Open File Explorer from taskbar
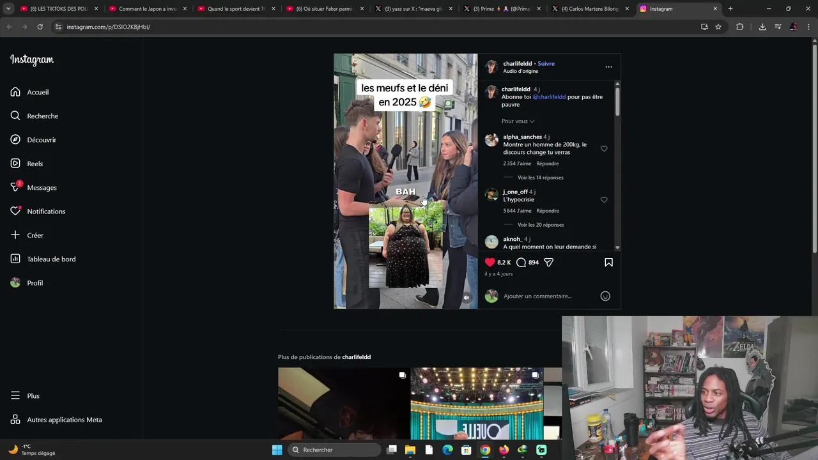This screenshot has width=818, height=460. pos(410,450)
